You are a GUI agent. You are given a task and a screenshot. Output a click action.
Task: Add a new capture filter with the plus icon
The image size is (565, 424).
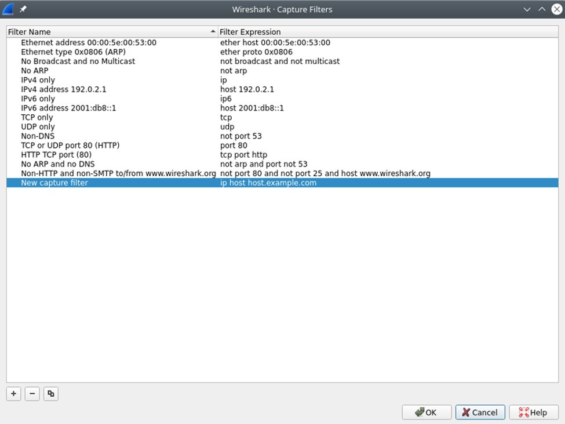pyautogui.click(x=13, y=394)
